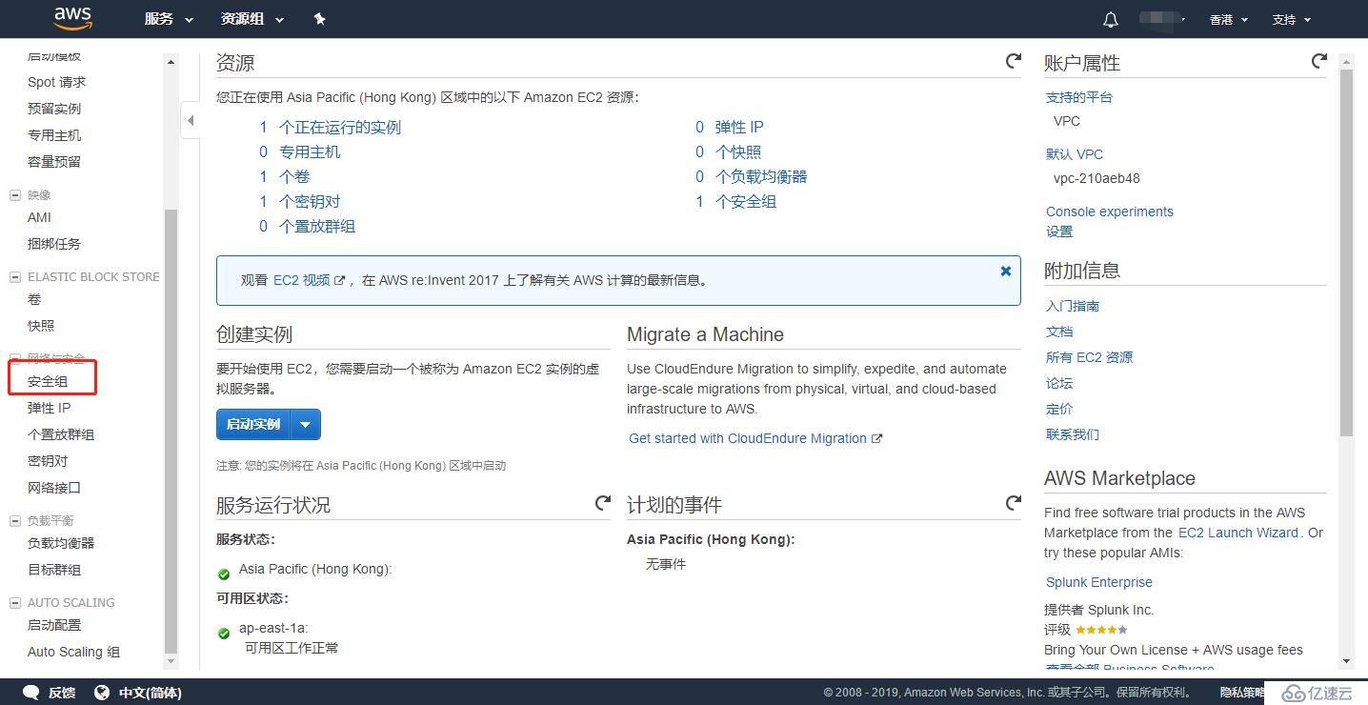Click the external link icon beside EC2 视频
The image size is (1368, 705).
(x=340, y=280)
